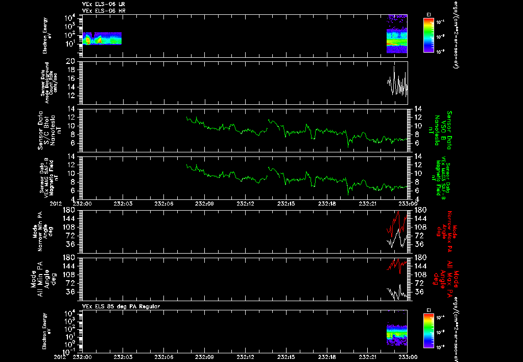Click '232:12' on the bottom time axis
Image resolution: width=523 pixels, height=362 pixels.
pos(246,357)
